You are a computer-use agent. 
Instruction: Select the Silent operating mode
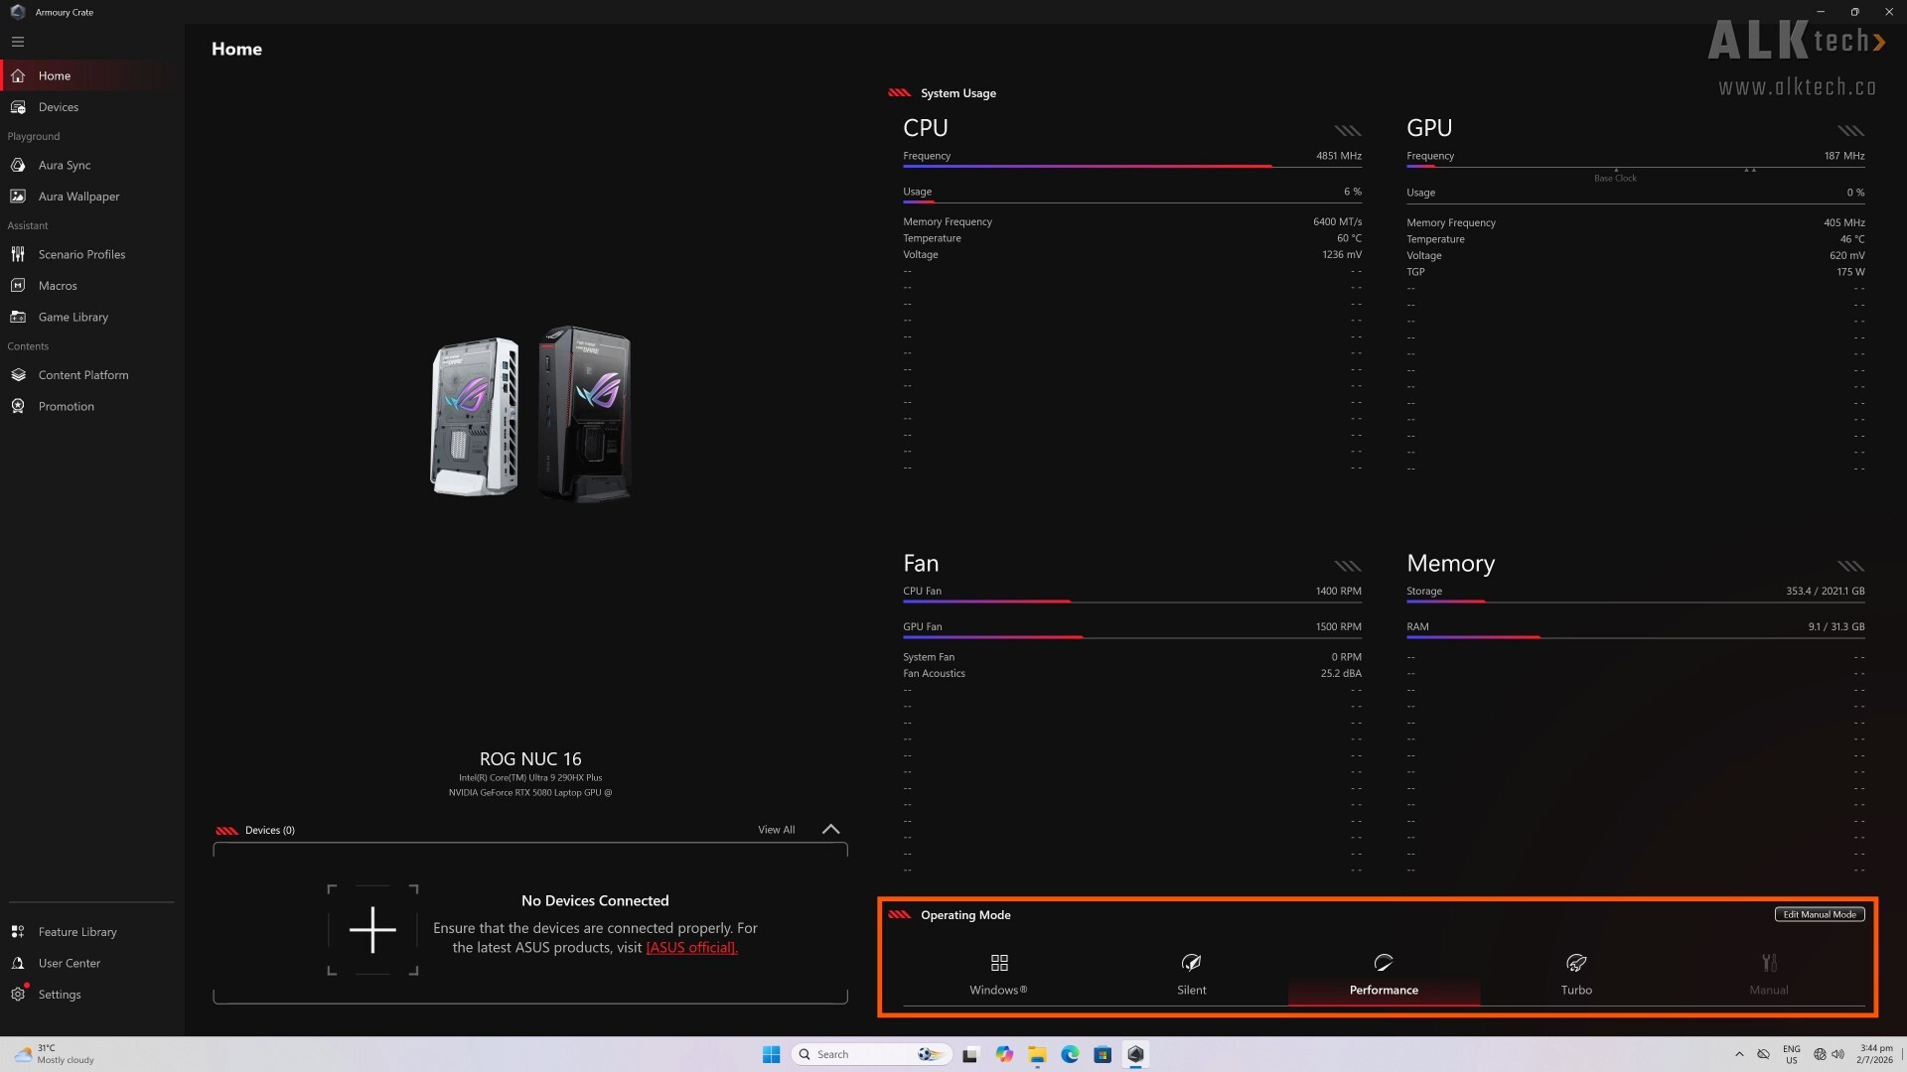pyautogui.click(x=1192, y=974)
